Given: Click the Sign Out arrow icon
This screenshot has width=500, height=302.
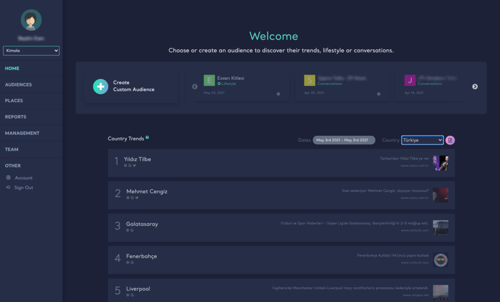Looking at the screenshot, I should (x=8, y=188).
